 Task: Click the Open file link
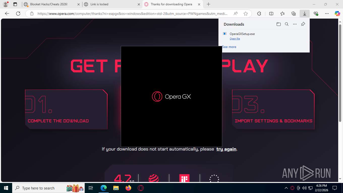(x=235, y=39)
